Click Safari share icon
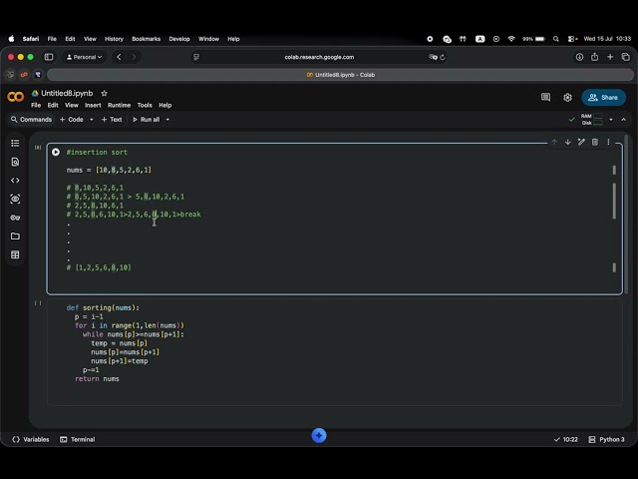Viewport: 638px width, 479px height. click(x=595, y=57)
